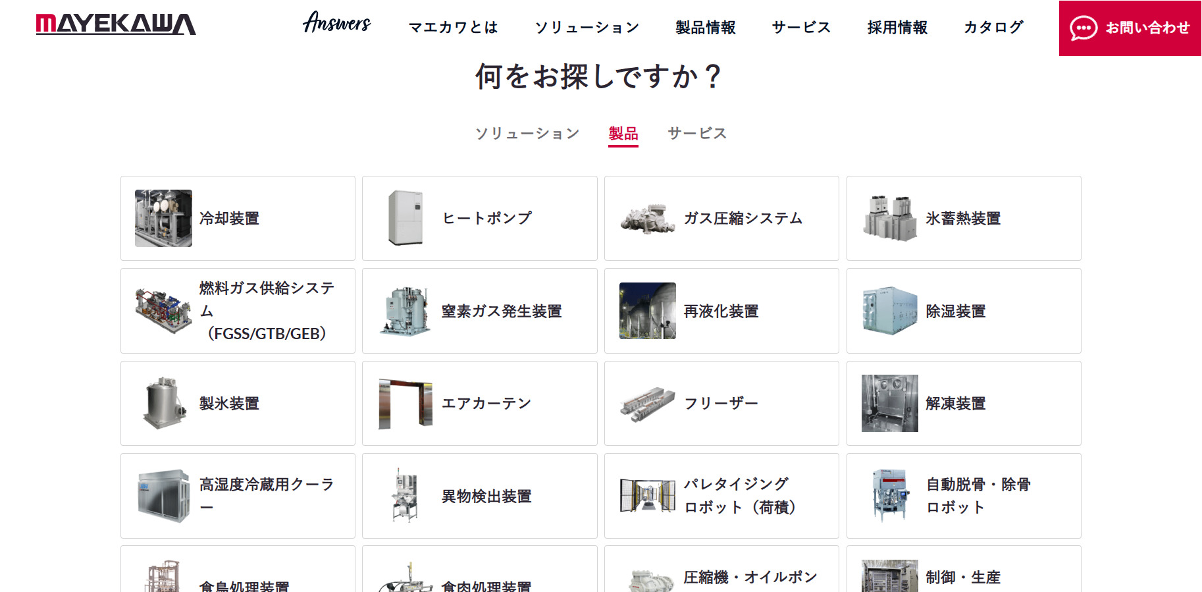Open the マエカワとは menu
1202x592 pixels.
pyautogui.click(x=453, y=28)
